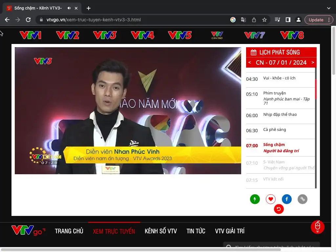336x252 pixels.
Task: Click the live video player
Action: pyautogui.click(x=128, y=111)
